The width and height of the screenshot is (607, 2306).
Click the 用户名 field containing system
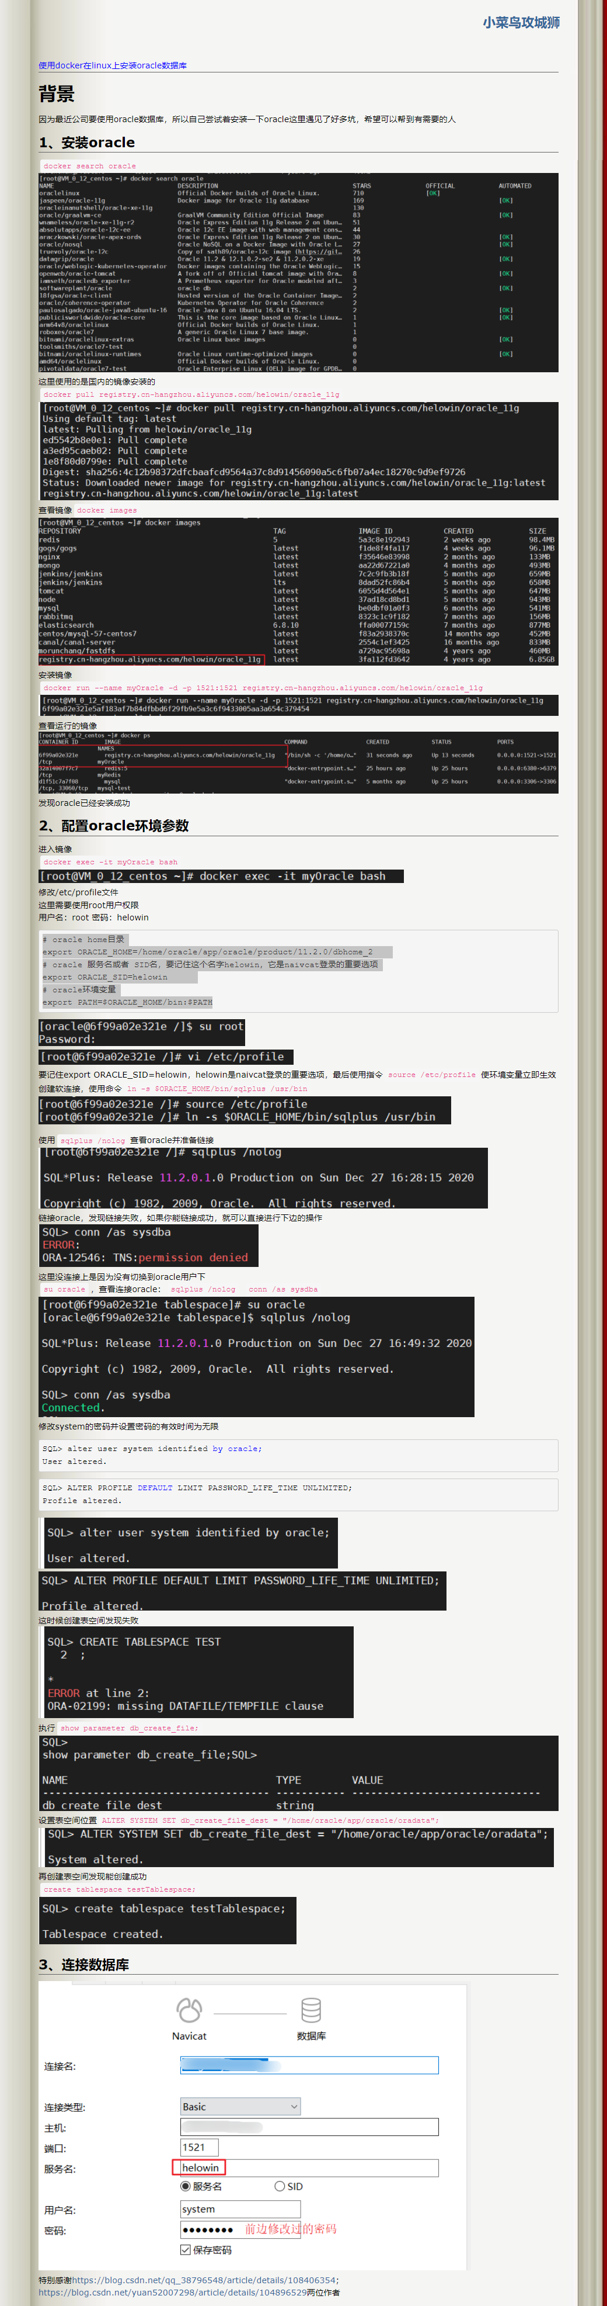(240, 2210)
